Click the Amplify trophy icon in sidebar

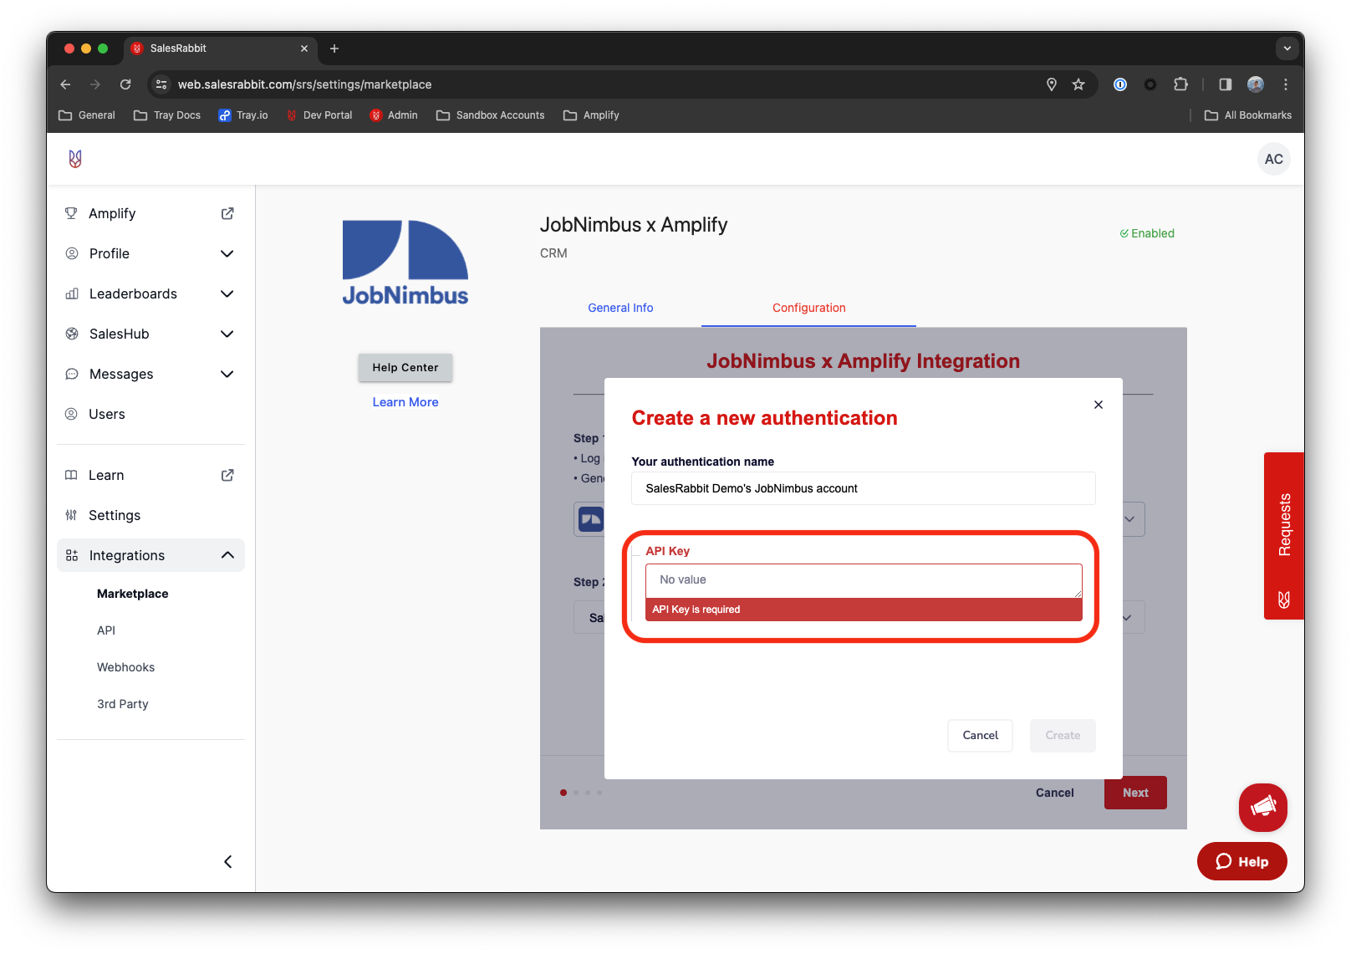pos(71,213)
